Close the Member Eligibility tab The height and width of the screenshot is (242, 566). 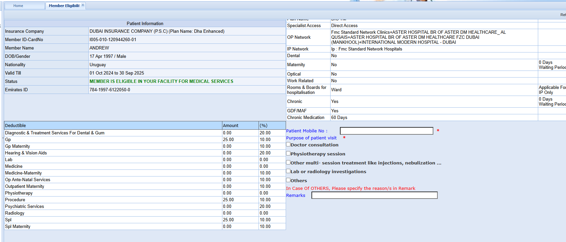pyautogui.click(x=83, y=5)
